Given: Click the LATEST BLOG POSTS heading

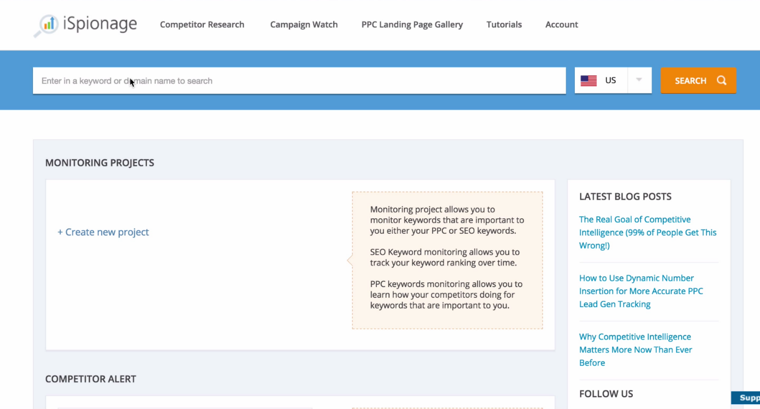Looking at the screenshot, I should click(625, 197).
